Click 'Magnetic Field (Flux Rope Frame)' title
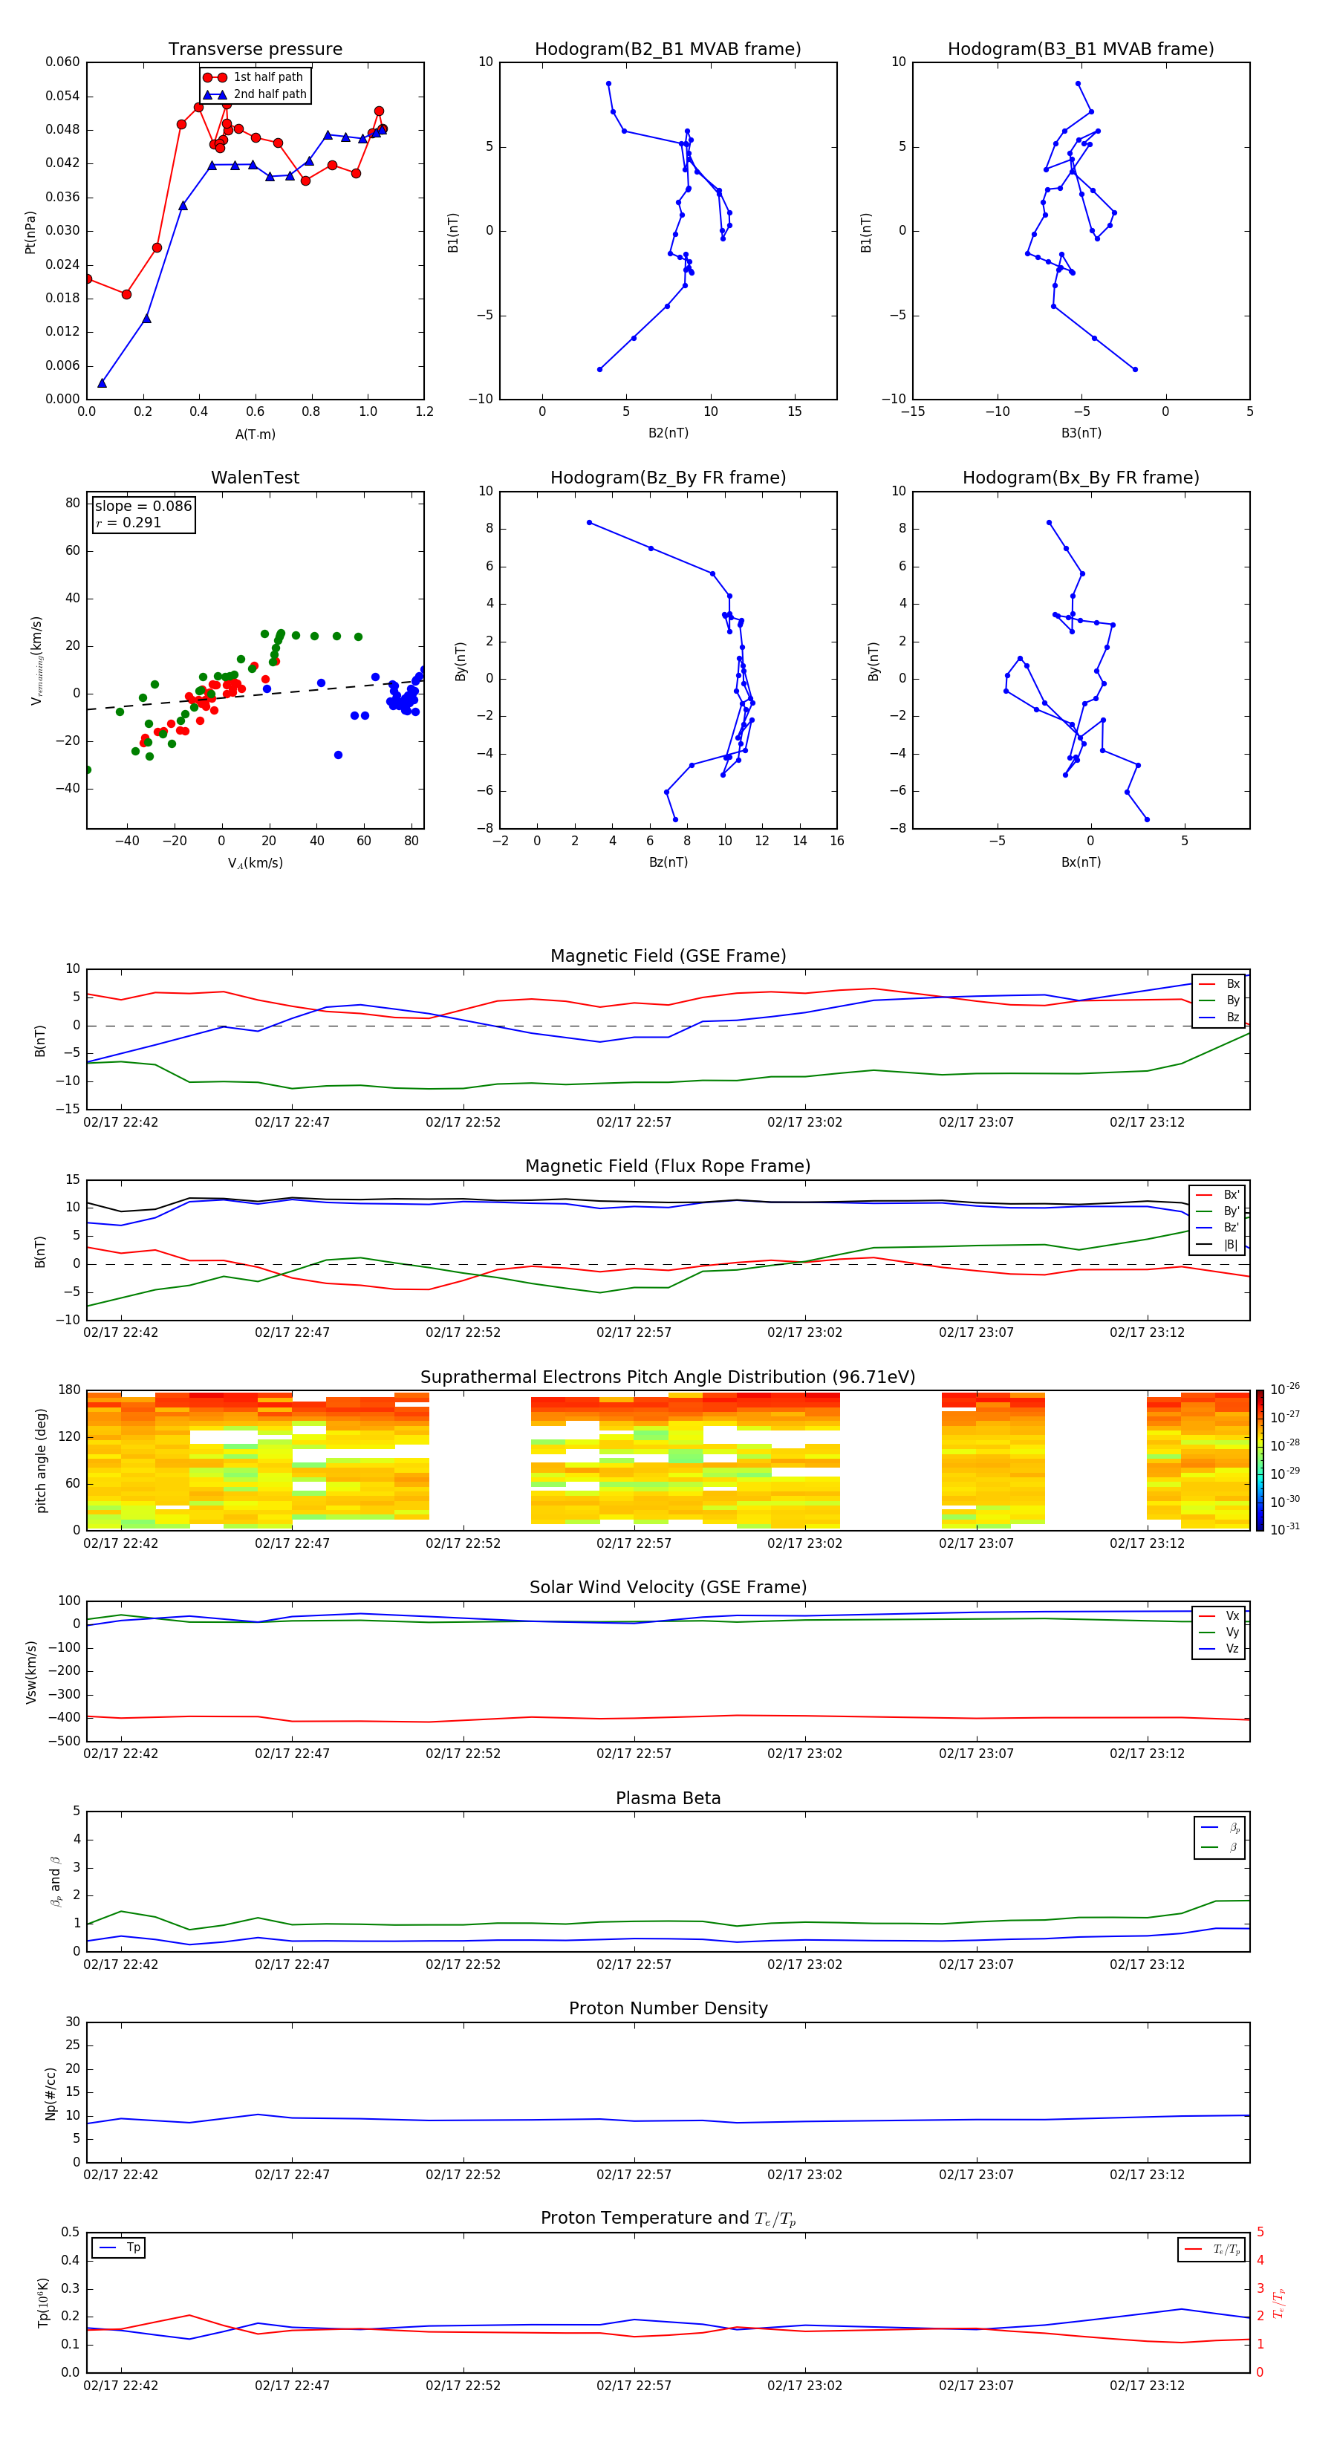Screen dimensions: 1337x2451 [x=668, y=1167]
